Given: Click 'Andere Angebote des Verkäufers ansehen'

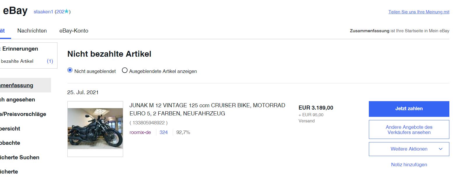Looking at the screenshot, I should pyautogui.click(x=409, y=130).
